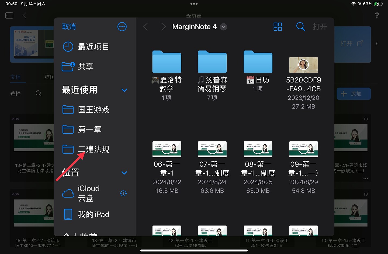This screenshot has width=388, height=254.
Task: Open the 日历 folder
Action: [258, 71]
